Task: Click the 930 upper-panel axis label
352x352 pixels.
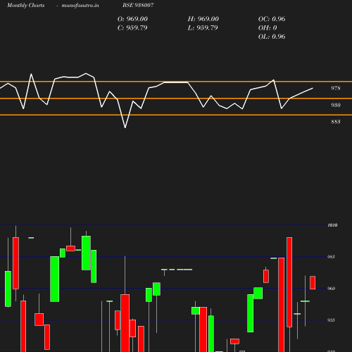Action: 336,105
